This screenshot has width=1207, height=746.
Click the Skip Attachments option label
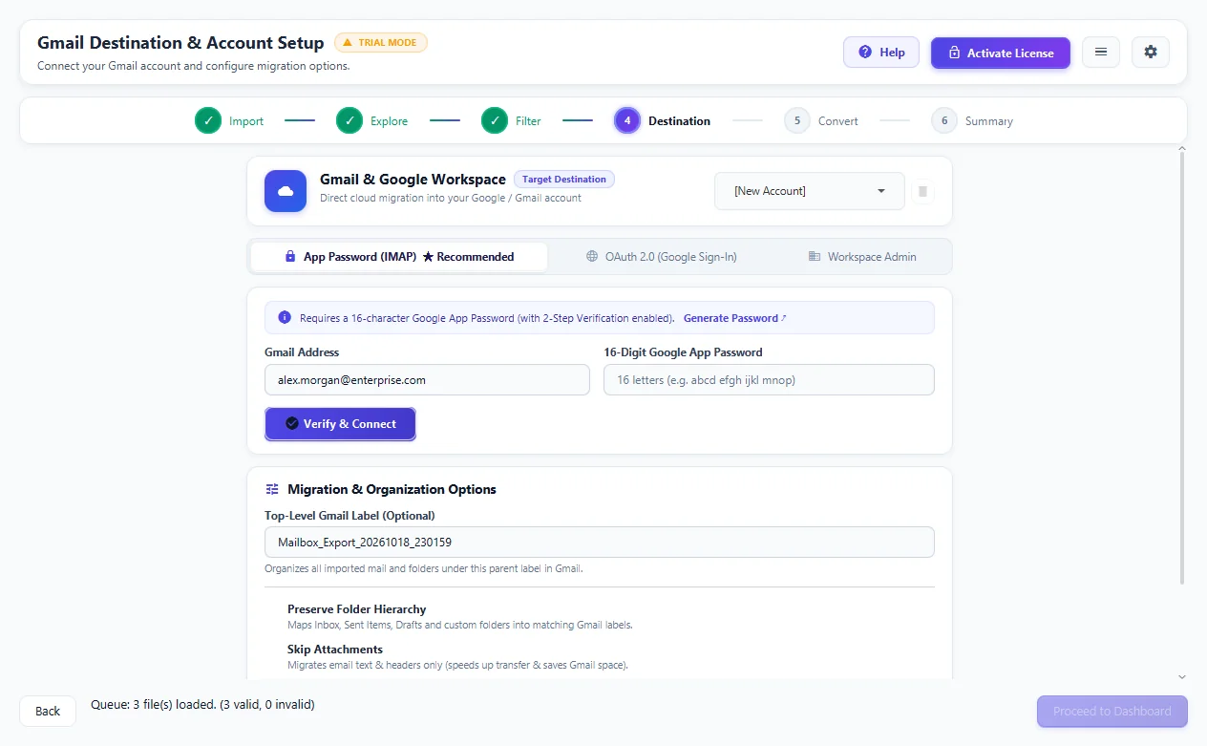(335, 650)
